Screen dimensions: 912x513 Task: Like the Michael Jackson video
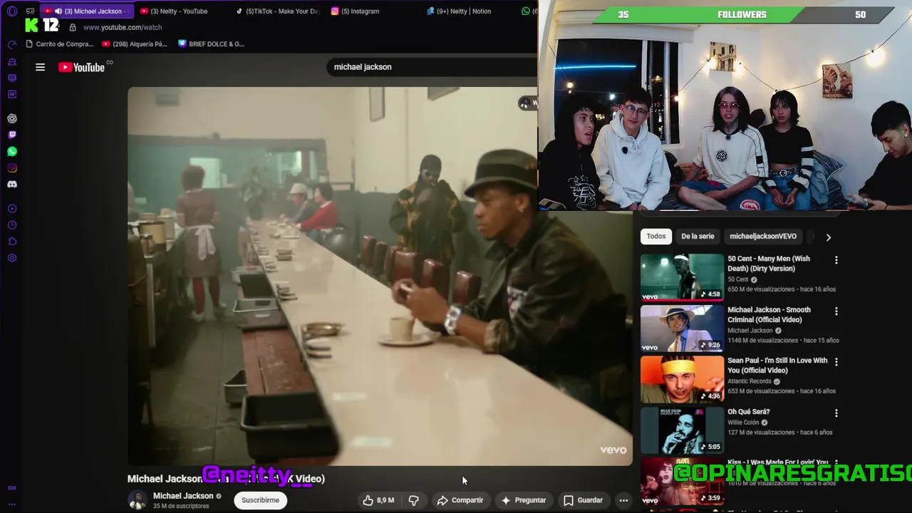(378, 500)
